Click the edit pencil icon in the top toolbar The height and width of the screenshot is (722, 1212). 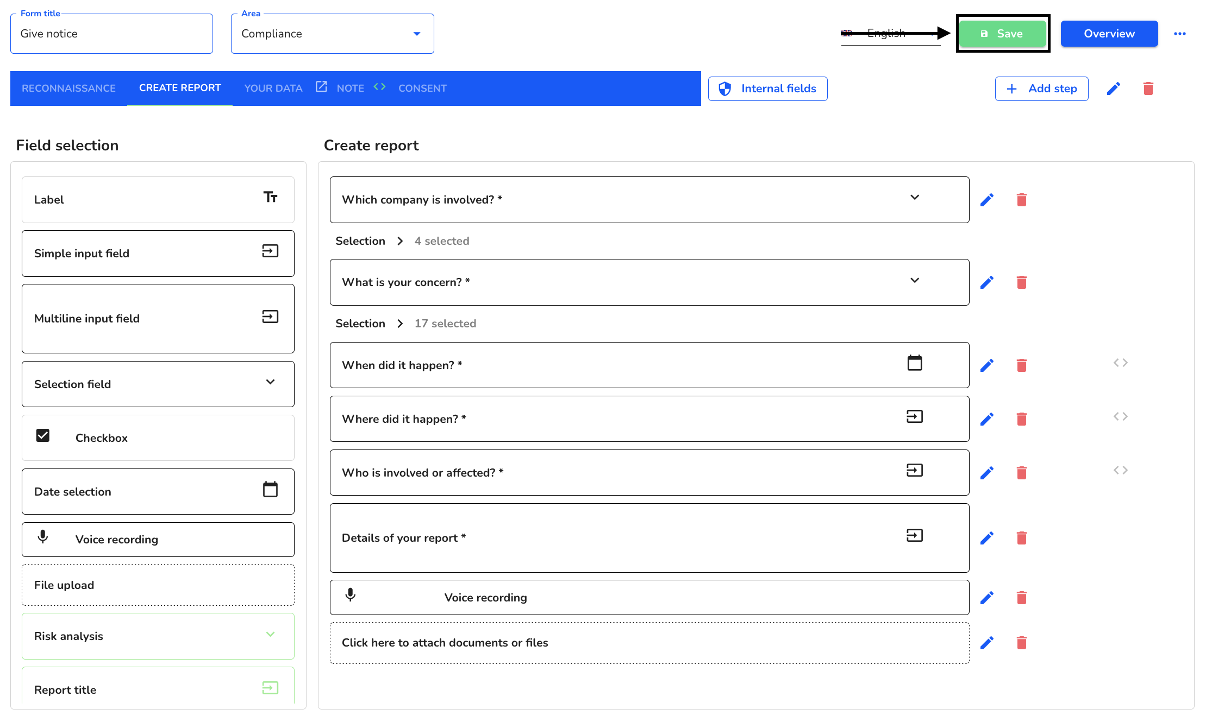coord(1115,88)
